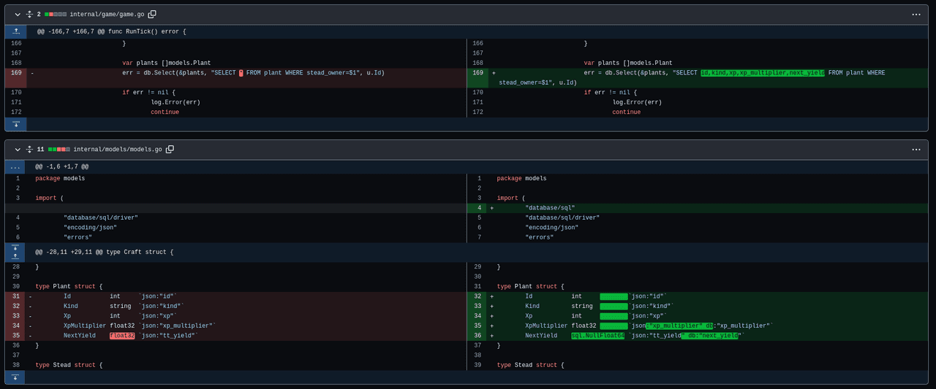Select deleted line number 169 in game.go
The width and height of the screenshot is (936, 389).
15,73
